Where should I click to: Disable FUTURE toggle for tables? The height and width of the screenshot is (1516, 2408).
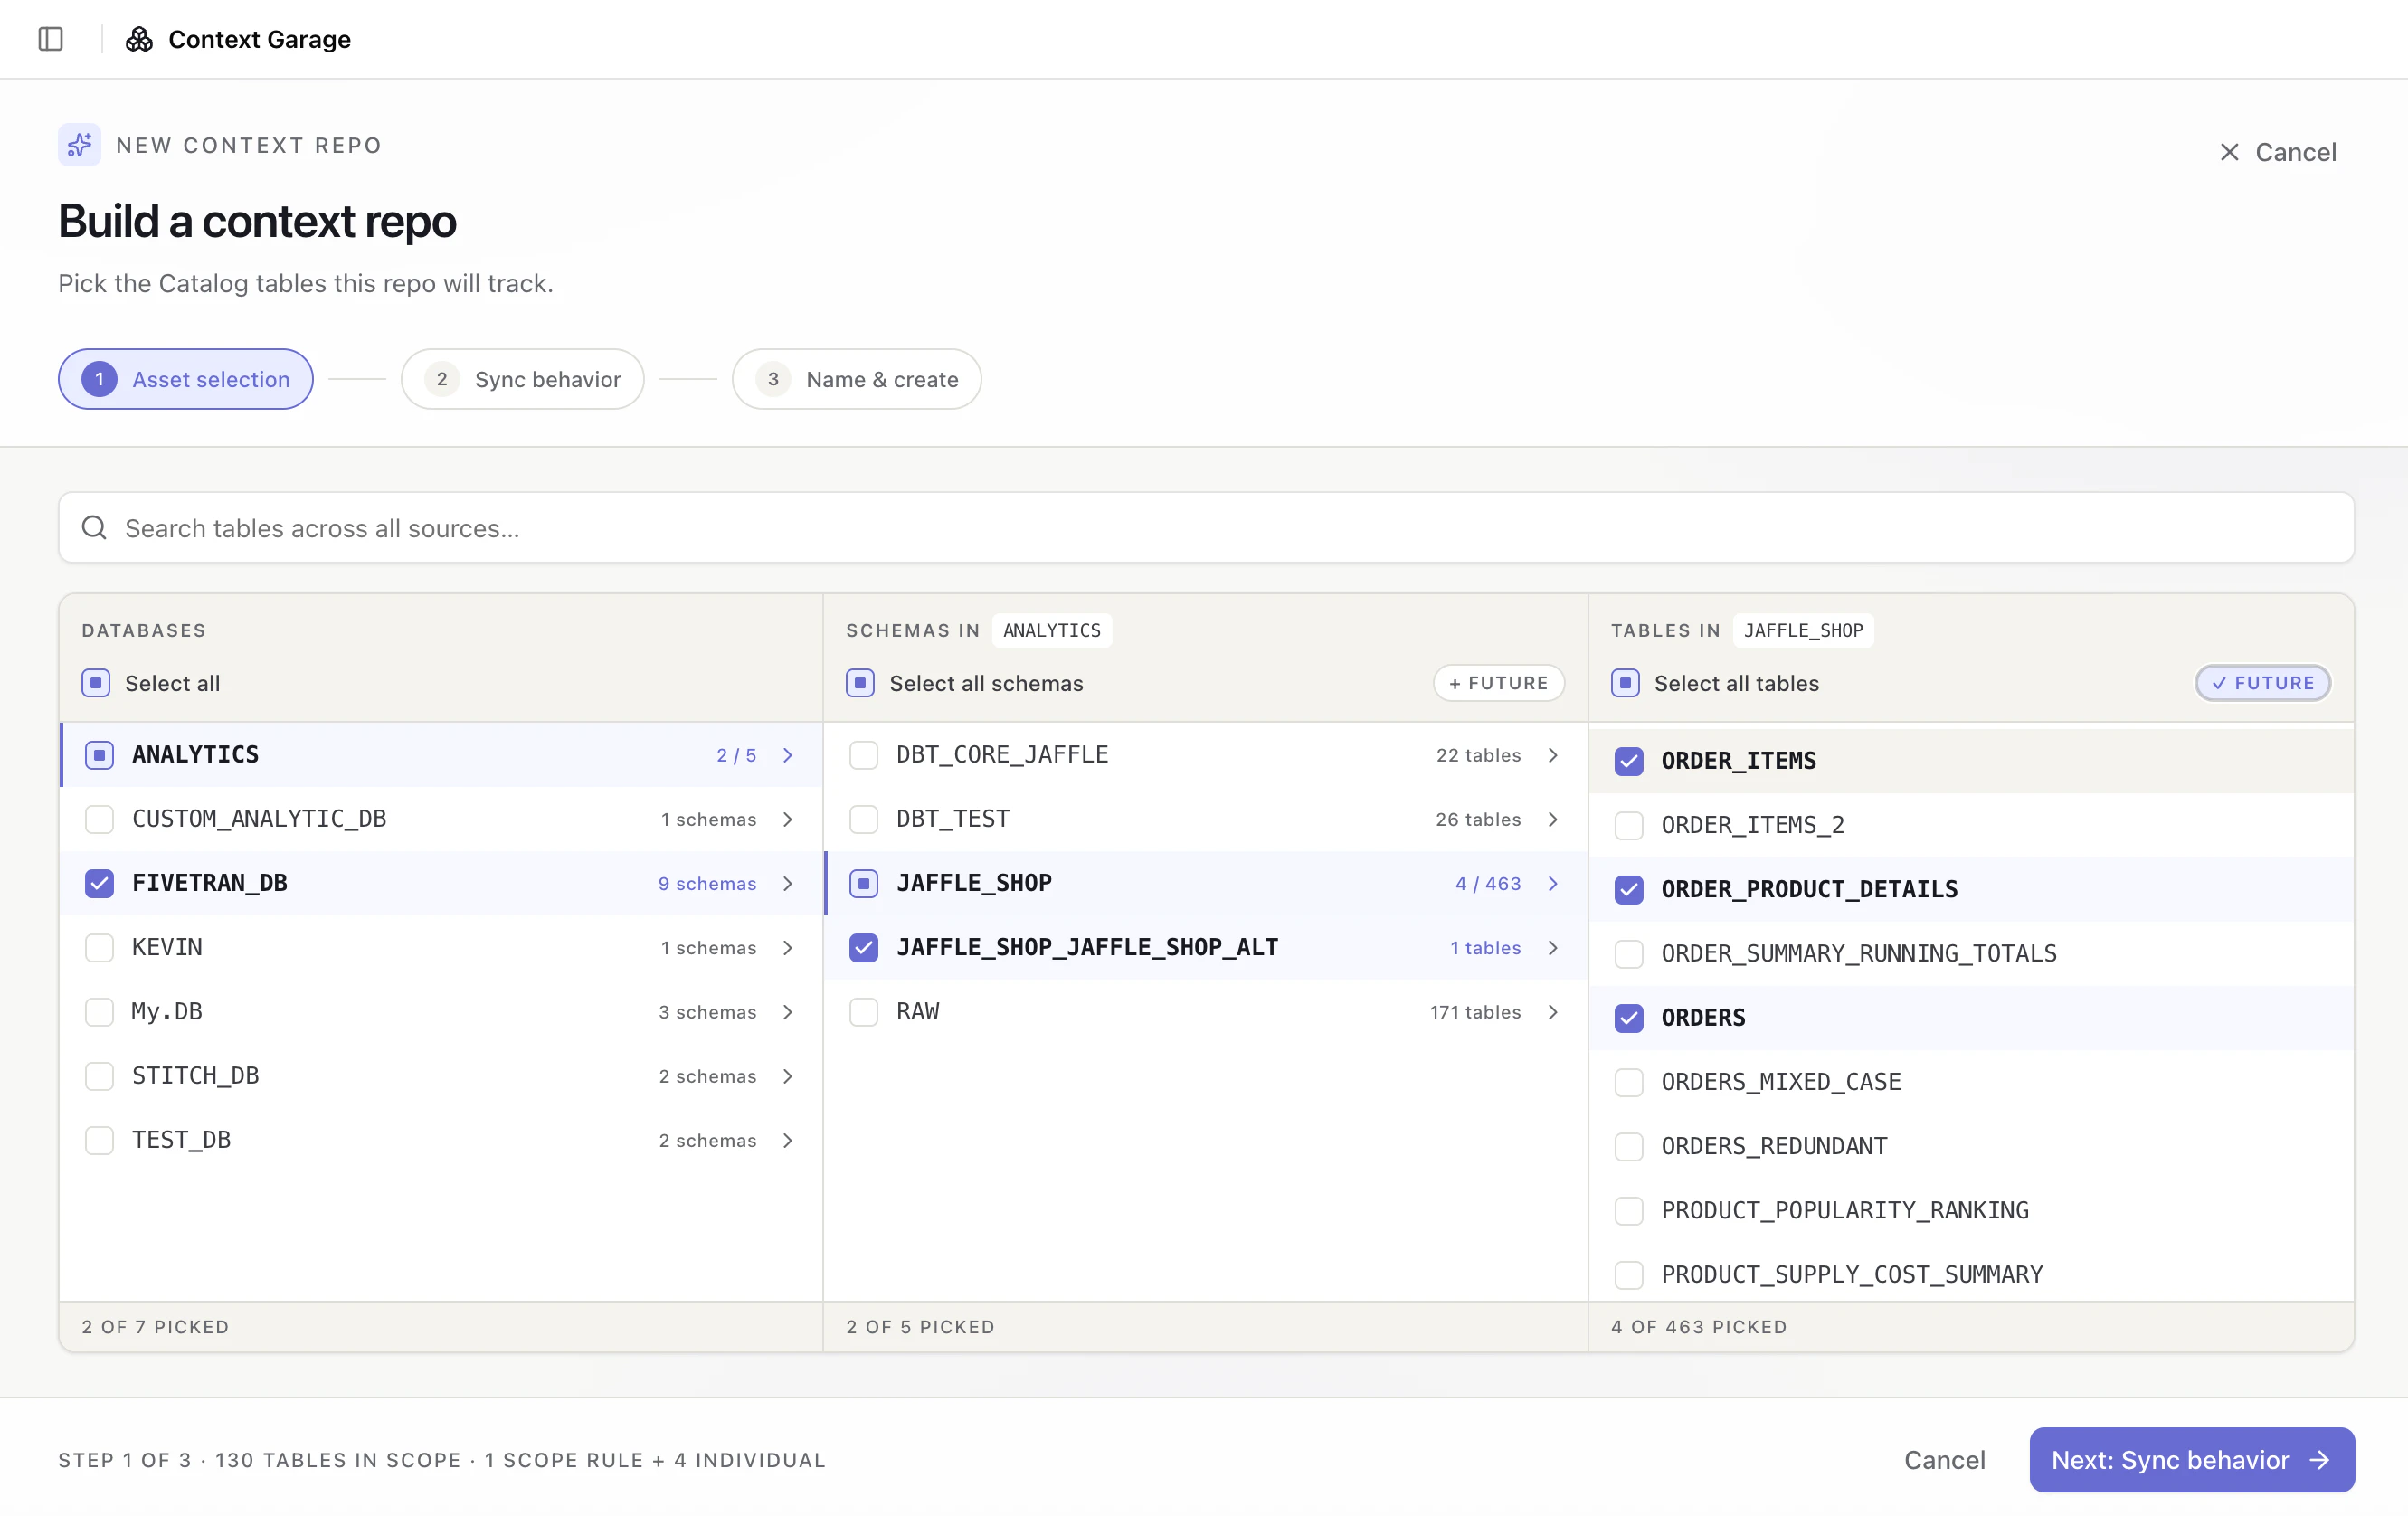(2262, 683)
